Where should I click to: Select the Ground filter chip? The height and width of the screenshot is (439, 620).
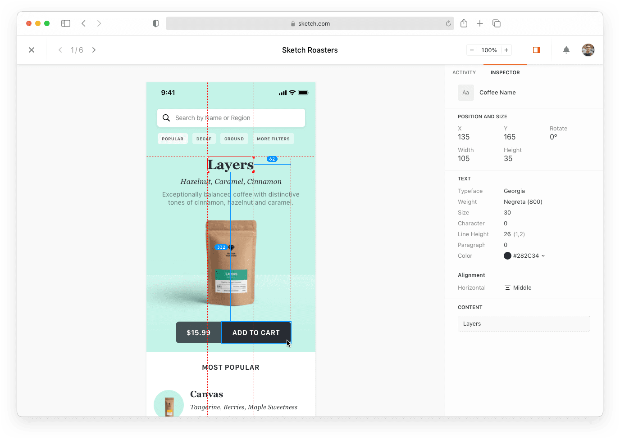point(234,139)
